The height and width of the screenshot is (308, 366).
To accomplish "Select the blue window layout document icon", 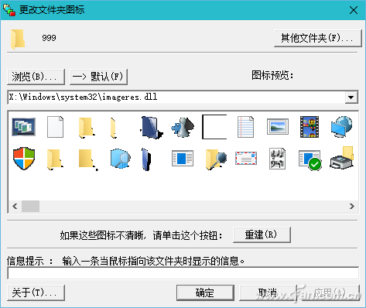I will pyautogui.click(x=183, y=158).
